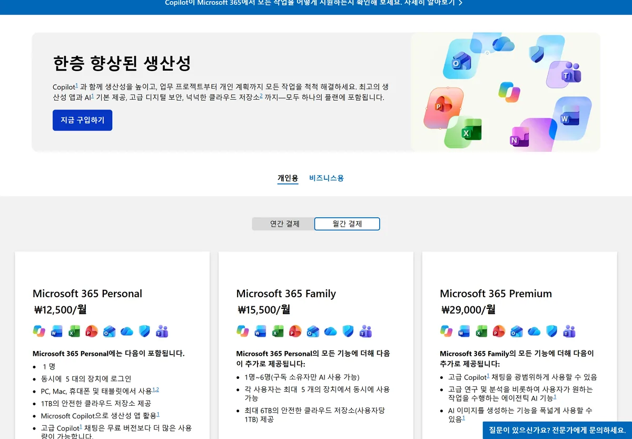Select the Excel icon in the Family plan card

click(x=278, y=331)
